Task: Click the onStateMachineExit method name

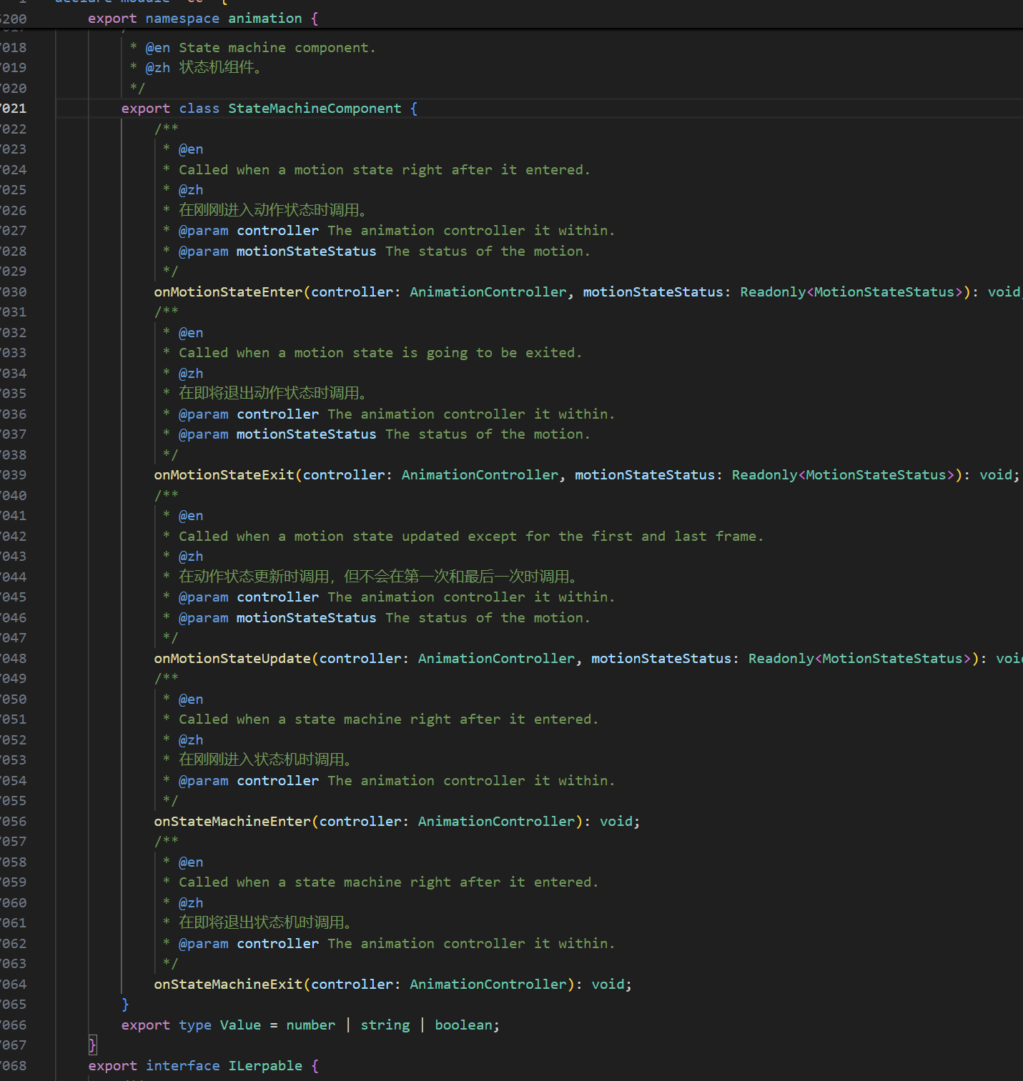Action: point(228,985)
